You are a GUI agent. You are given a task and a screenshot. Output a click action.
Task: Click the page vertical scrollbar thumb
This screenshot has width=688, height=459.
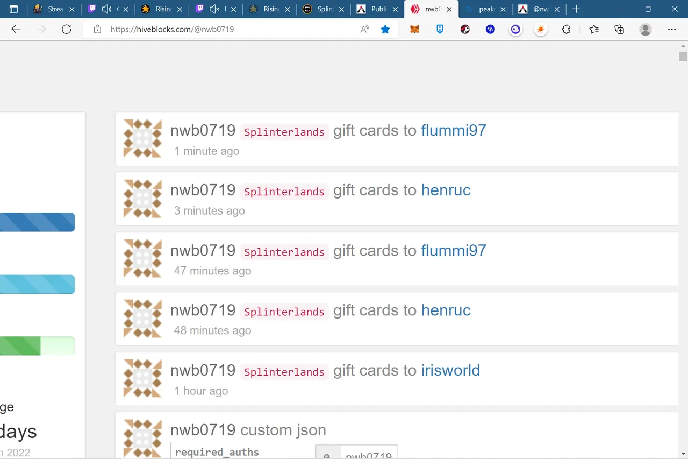coord(683,57)
